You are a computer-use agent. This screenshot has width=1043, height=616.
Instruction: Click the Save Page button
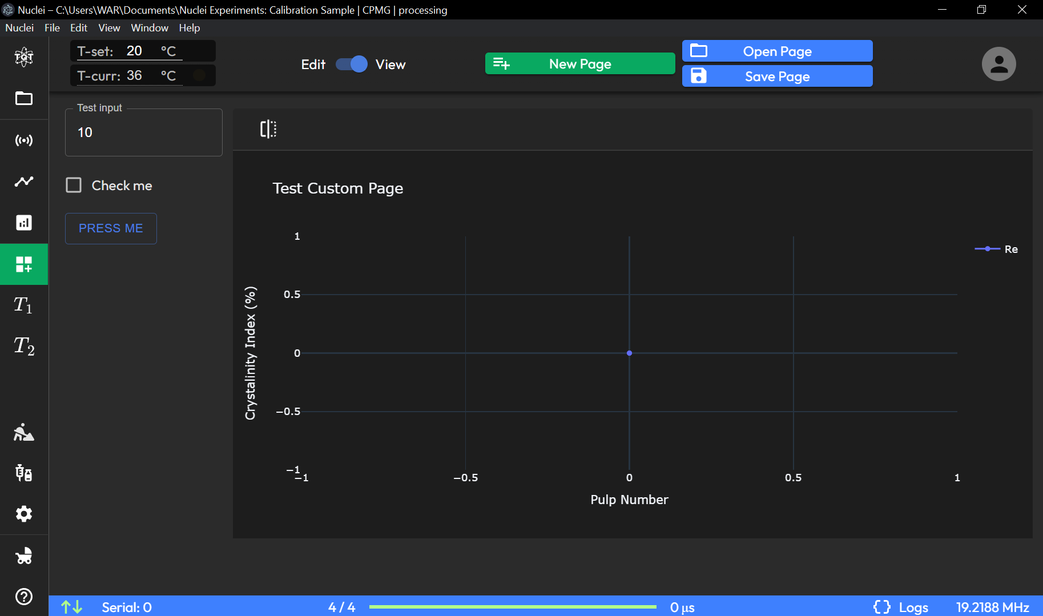click(x=777, y=76)
